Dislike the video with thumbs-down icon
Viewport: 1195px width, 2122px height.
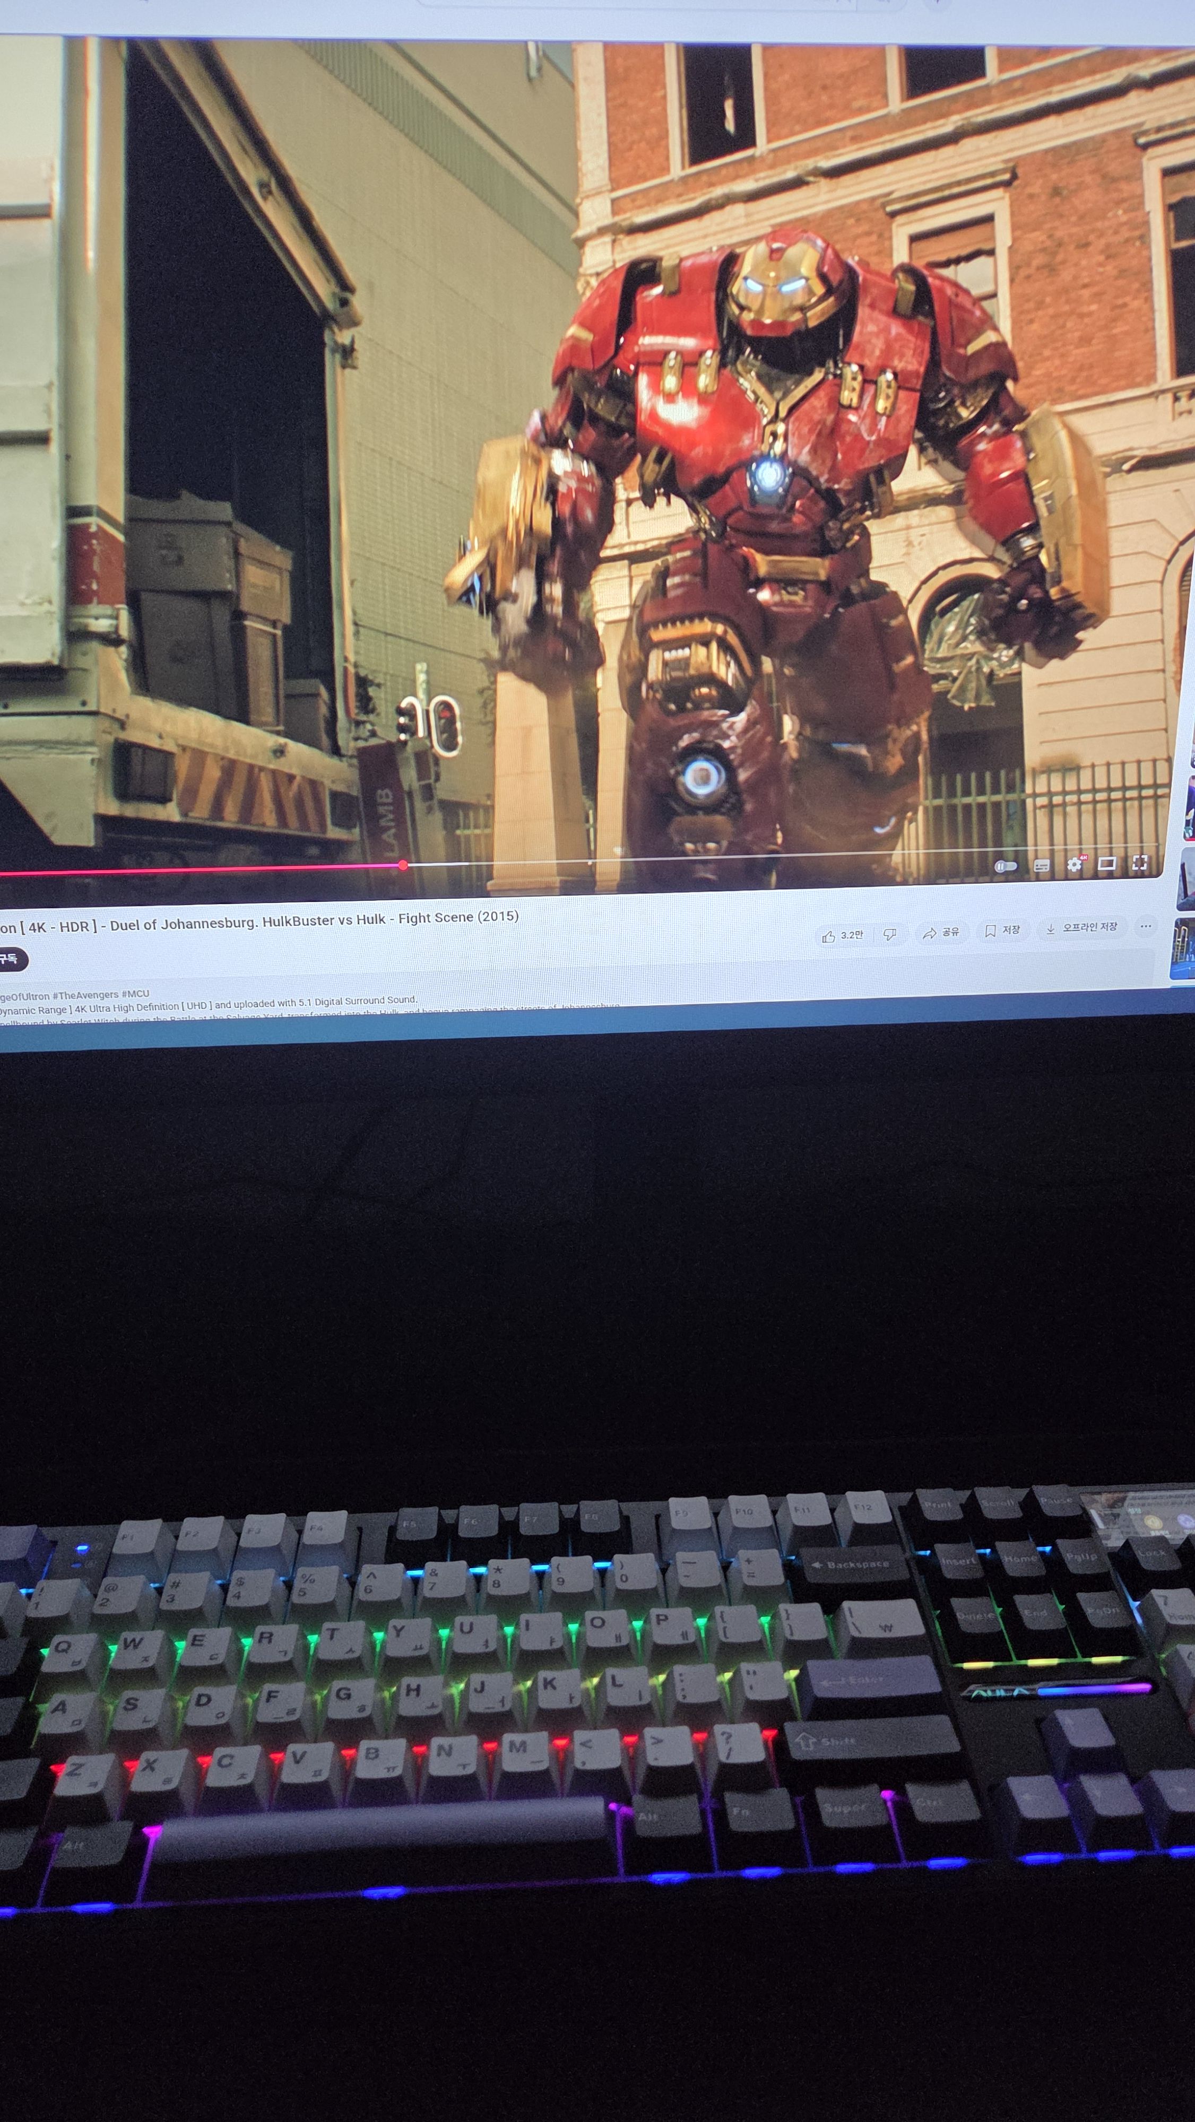pyautogui.click(x=889, y=934)
